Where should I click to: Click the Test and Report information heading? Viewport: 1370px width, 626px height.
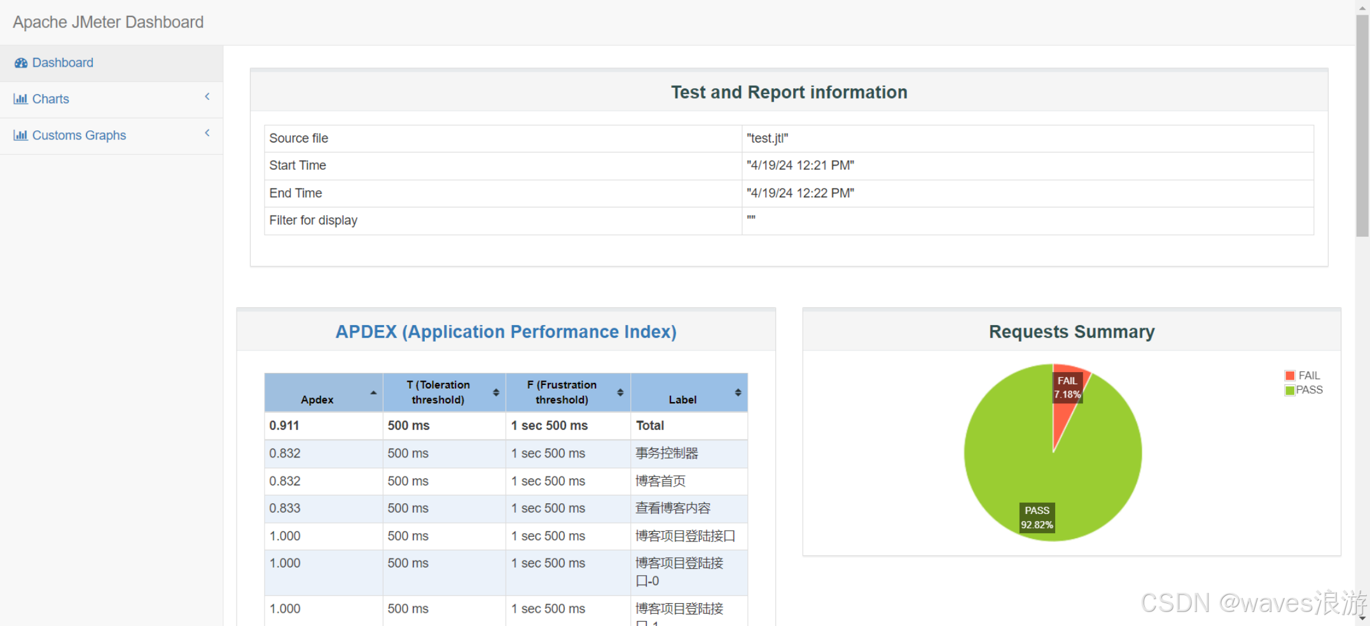789,92
